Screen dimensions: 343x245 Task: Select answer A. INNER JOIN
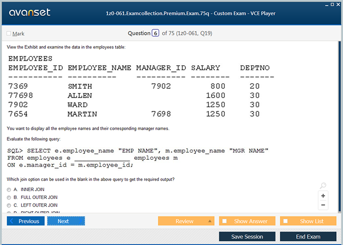click(9, 189)
